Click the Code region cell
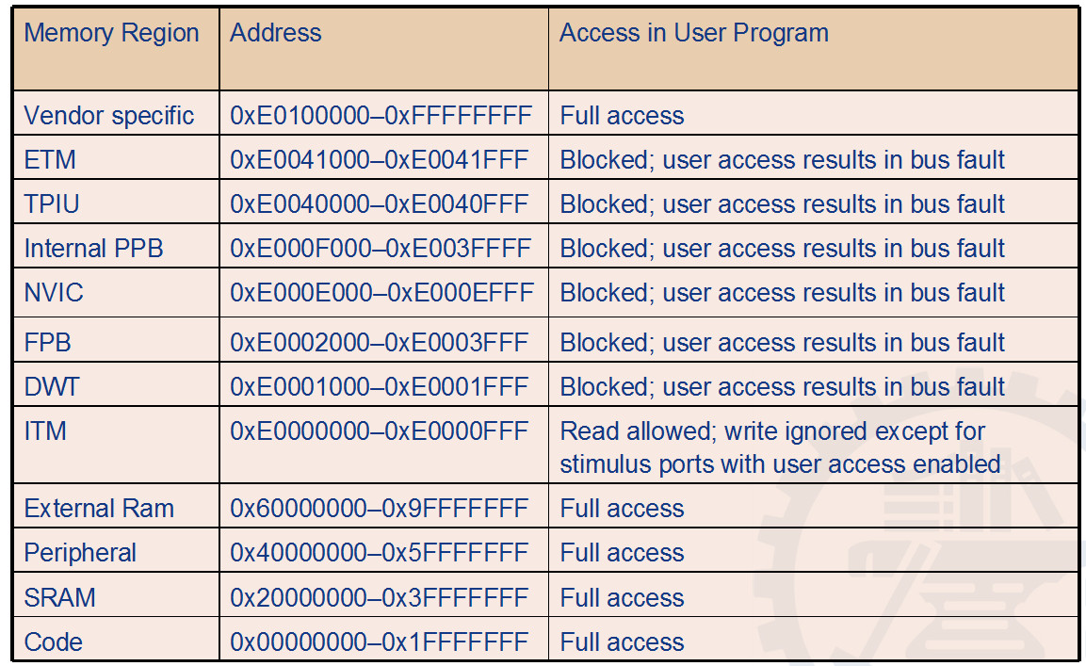The height and width of the screenshot is (666, 1086). 53,642
